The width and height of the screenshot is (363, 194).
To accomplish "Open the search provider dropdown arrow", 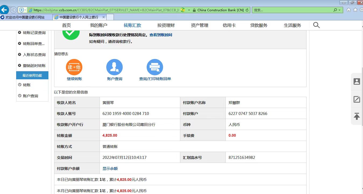I will 340,10.
